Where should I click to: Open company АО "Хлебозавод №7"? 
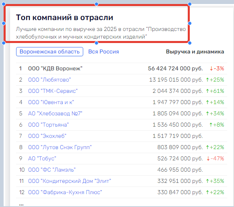point(55,113)
